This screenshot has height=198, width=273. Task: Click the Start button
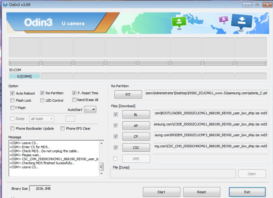coord(161,192)
